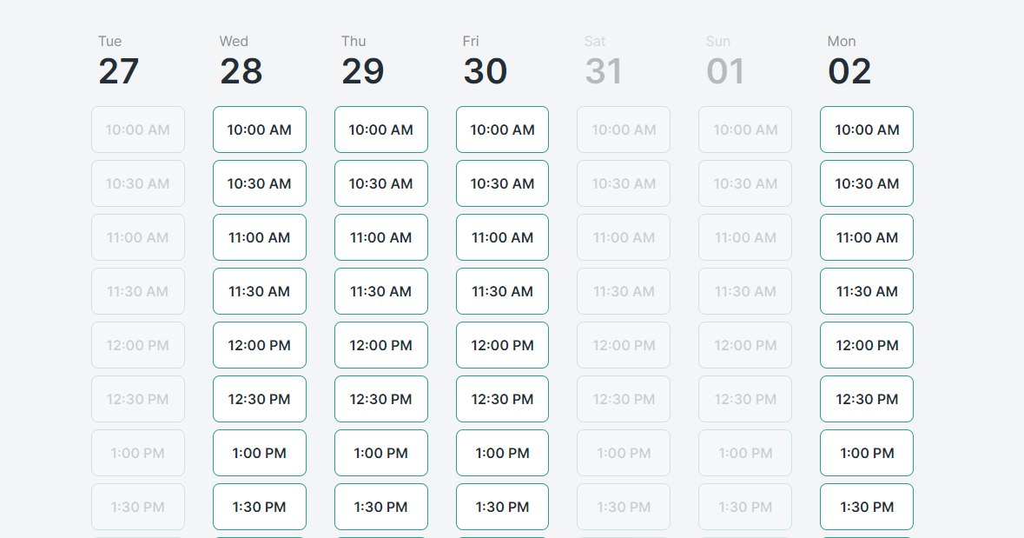Pick Friday 30 at 10:00 AM
The image size is (1024, 538).
coord(502,130)
